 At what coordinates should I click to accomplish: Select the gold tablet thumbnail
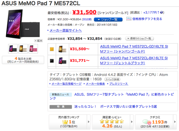23,49
